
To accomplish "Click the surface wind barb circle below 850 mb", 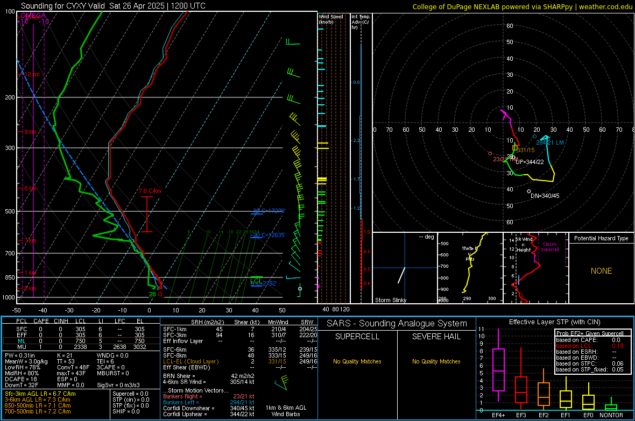I will point(300,289).
